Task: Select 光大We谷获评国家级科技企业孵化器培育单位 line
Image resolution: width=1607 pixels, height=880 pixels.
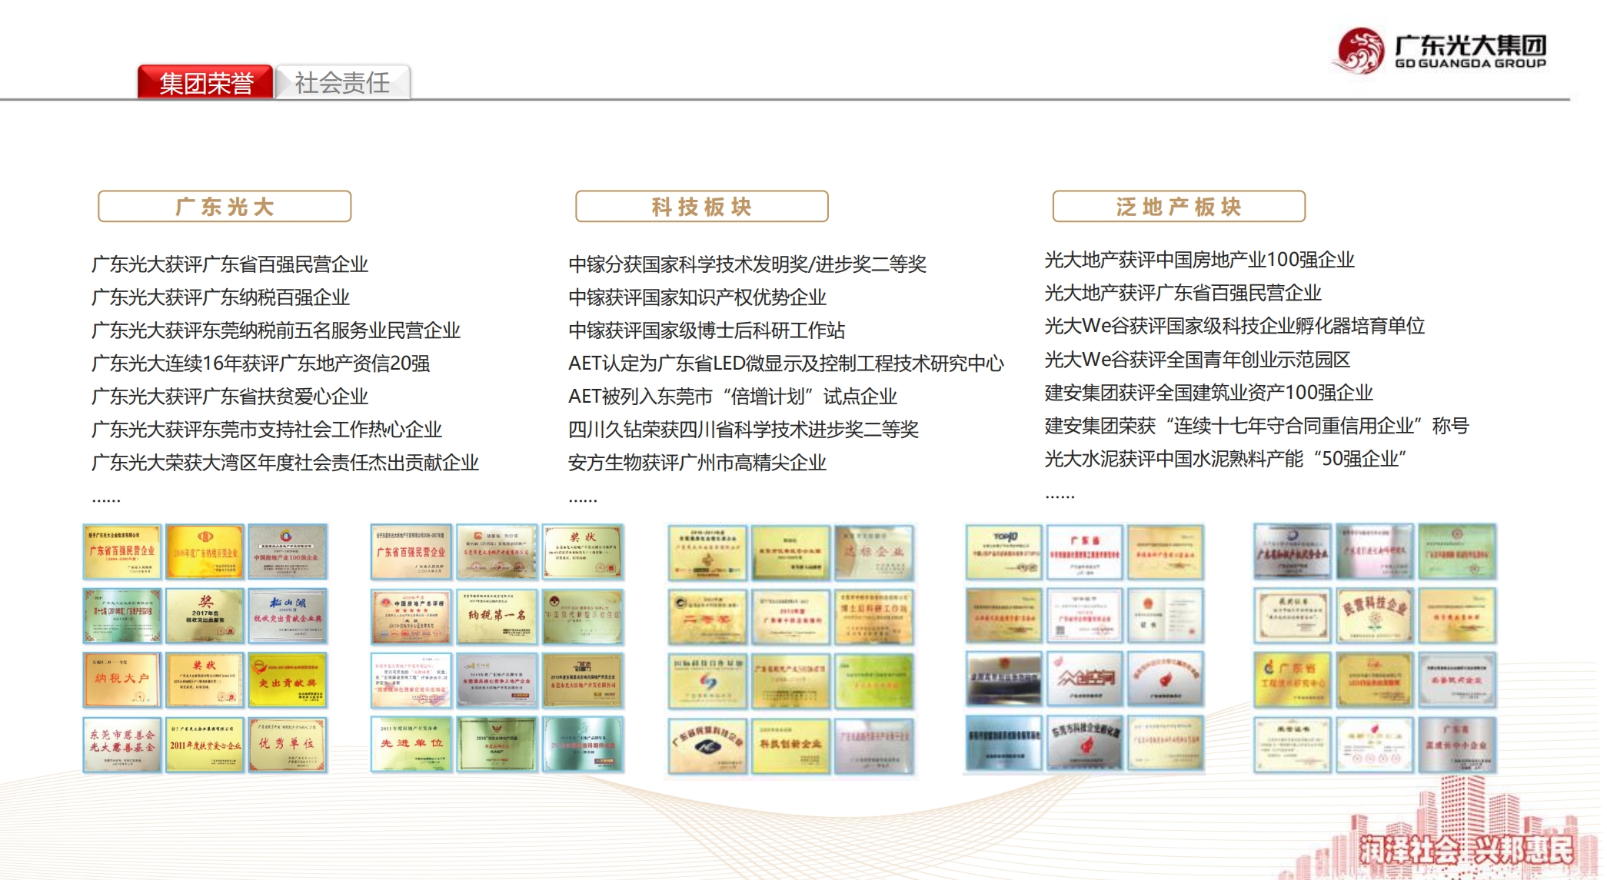Action: (1235, 326)
